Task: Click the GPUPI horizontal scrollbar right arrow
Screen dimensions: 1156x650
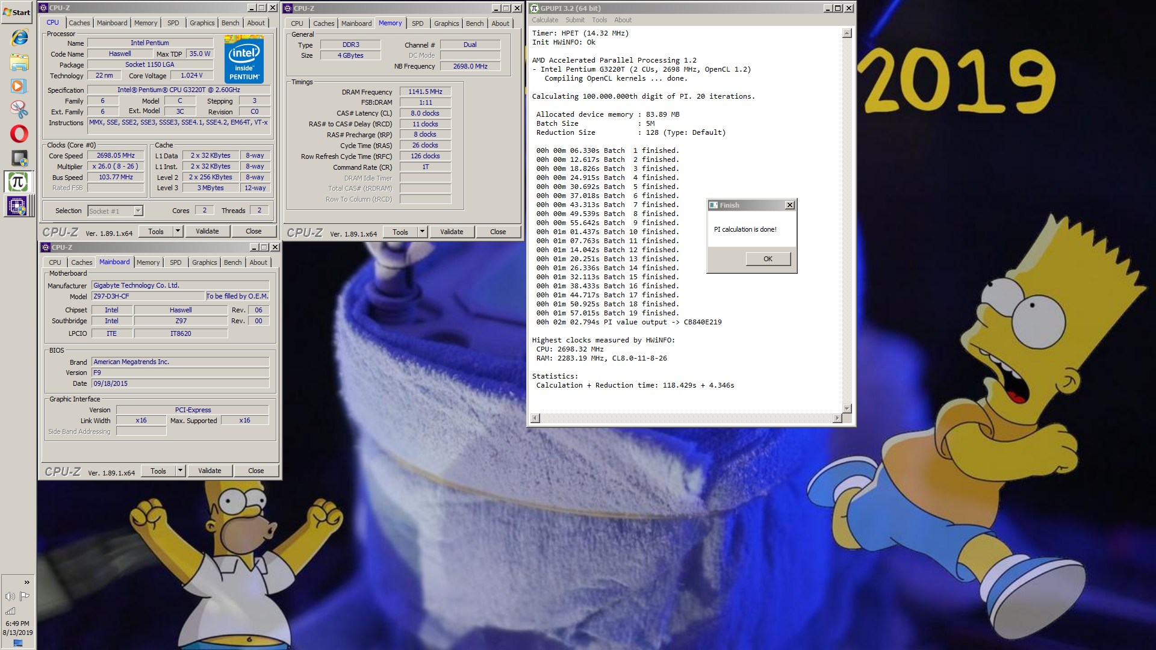Action: [837, 418]
